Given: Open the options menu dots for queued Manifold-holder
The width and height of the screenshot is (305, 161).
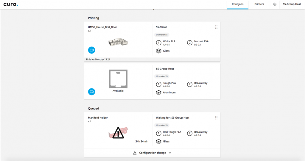Looking at the screenshot, I should (216, 118).
